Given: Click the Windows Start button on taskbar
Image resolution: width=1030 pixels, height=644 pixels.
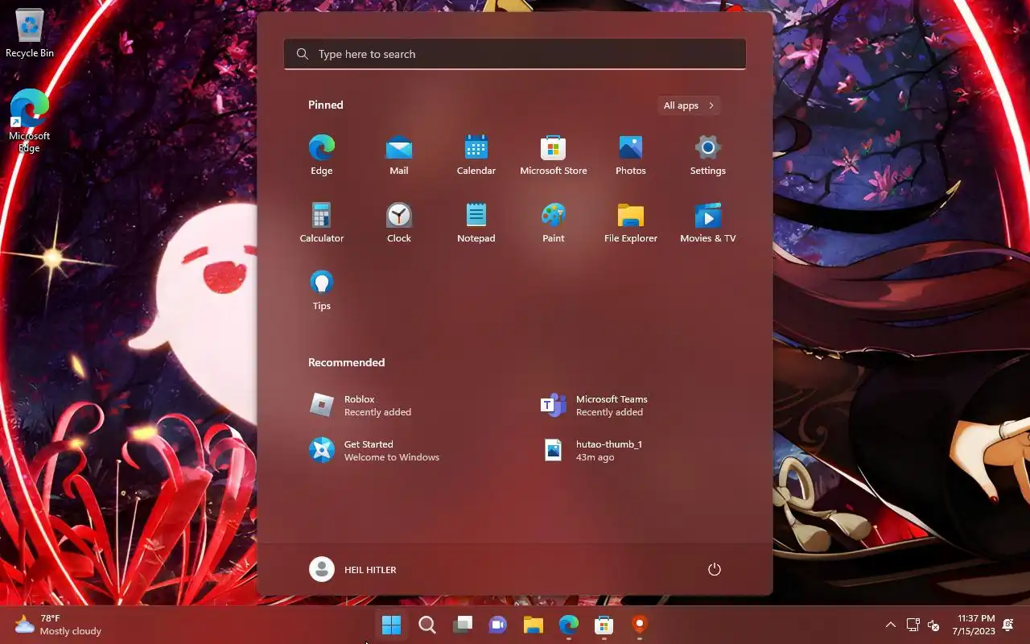Looking at the screenshot, I should [x=392, y=625].
